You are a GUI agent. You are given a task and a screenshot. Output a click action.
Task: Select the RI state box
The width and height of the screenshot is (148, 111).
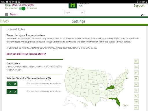[136, 90]
